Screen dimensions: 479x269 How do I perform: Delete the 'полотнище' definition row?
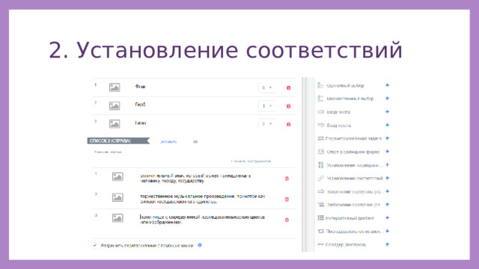coord(287,220)
